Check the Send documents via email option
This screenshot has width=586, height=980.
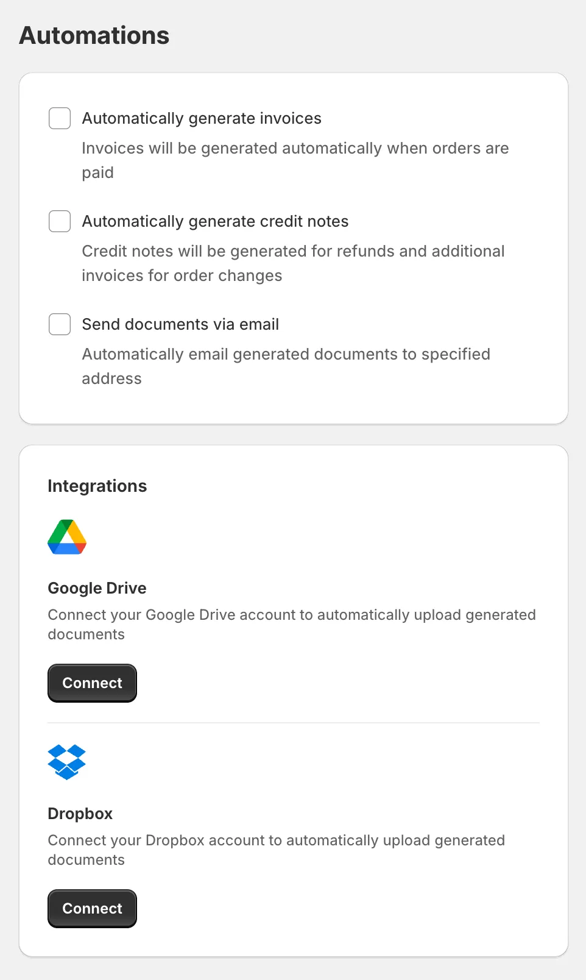tap(59, 324)
